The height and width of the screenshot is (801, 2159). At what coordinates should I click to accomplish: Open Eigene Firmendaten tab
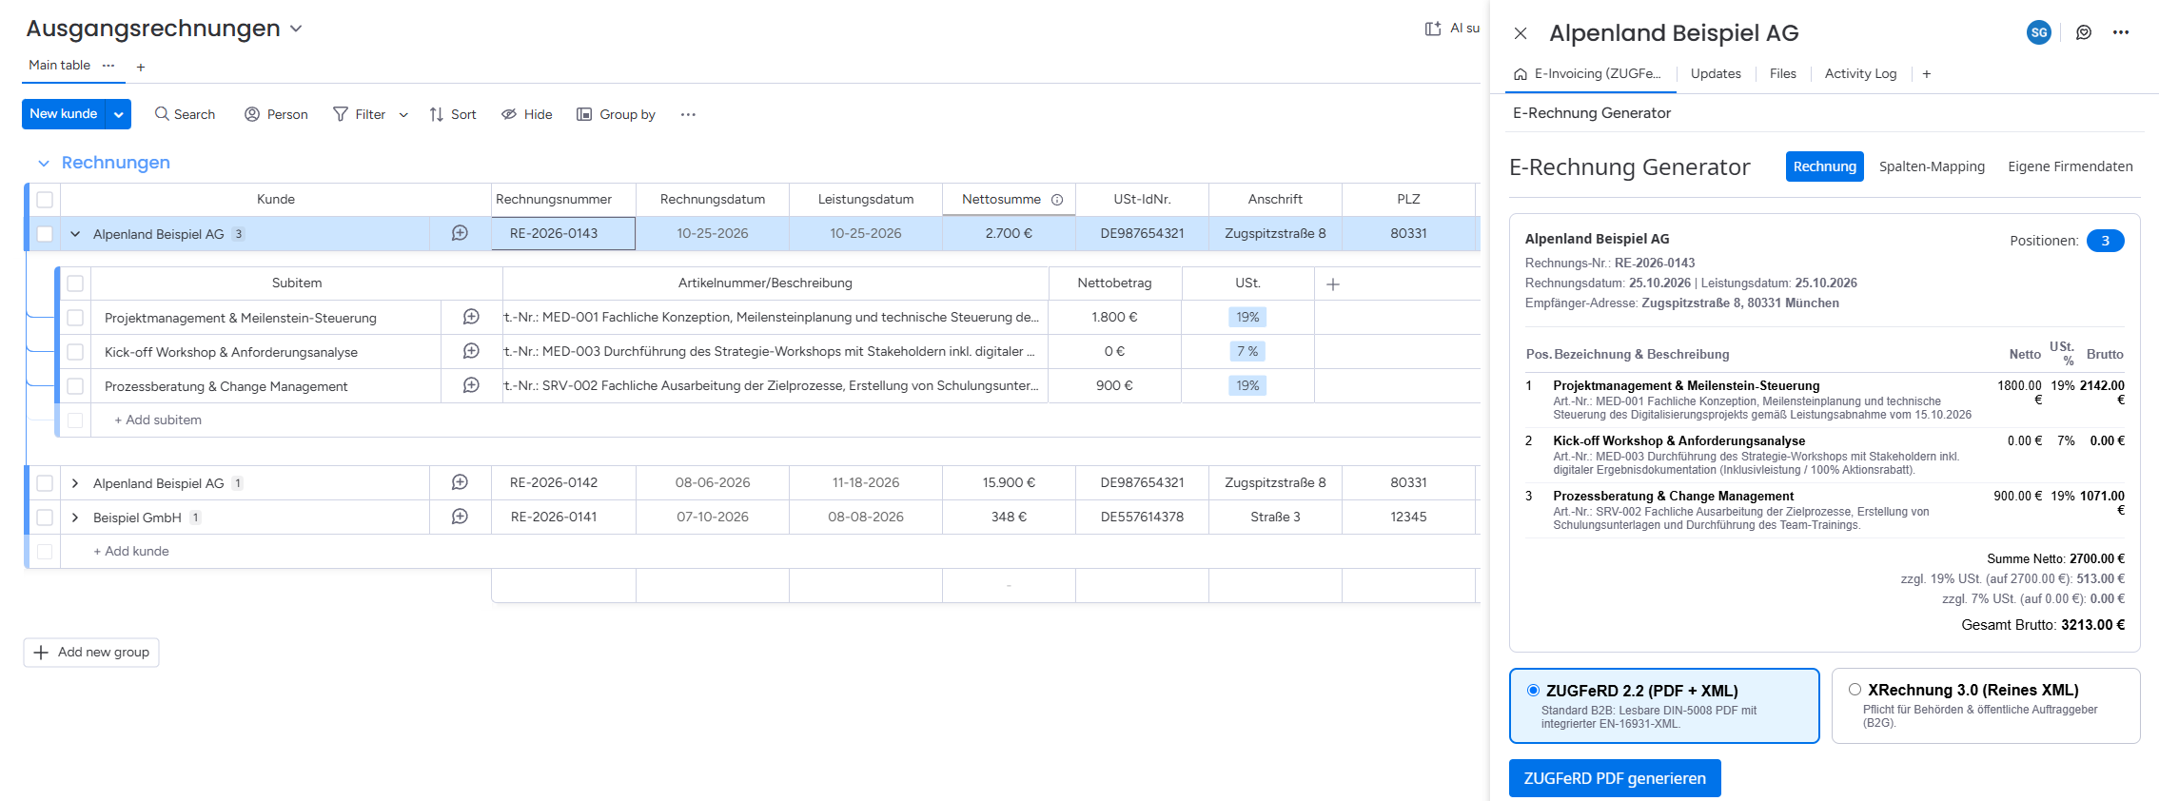(x=2071, y=166)
